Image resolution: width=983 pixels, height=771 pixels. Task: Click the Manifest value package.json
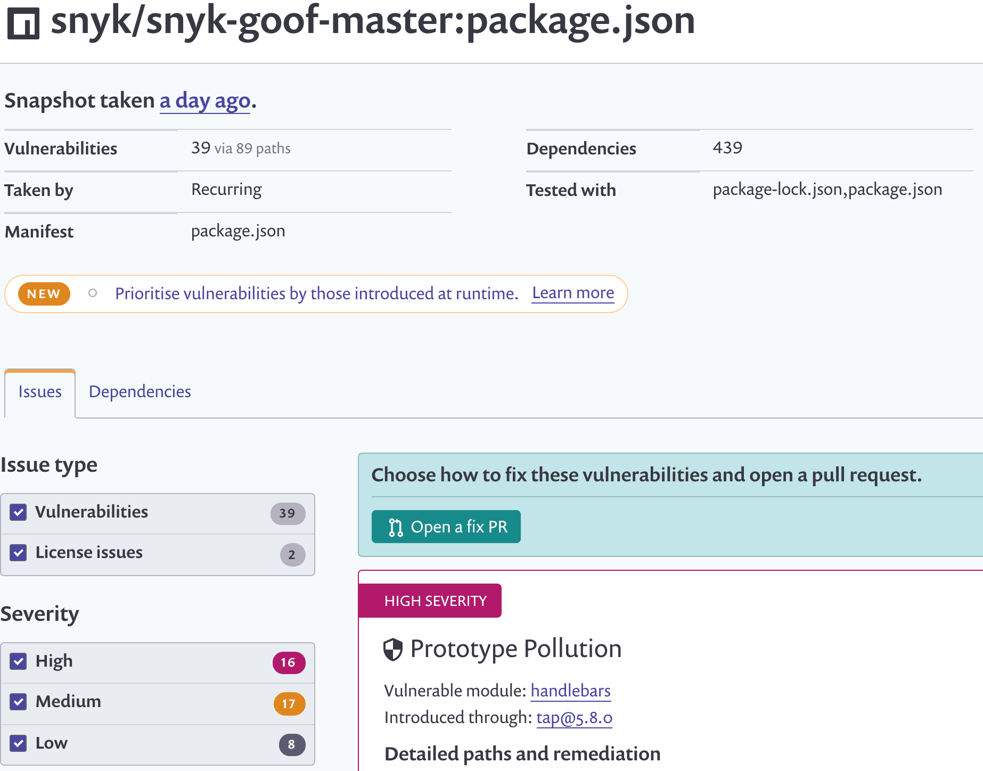pos(238,231)
